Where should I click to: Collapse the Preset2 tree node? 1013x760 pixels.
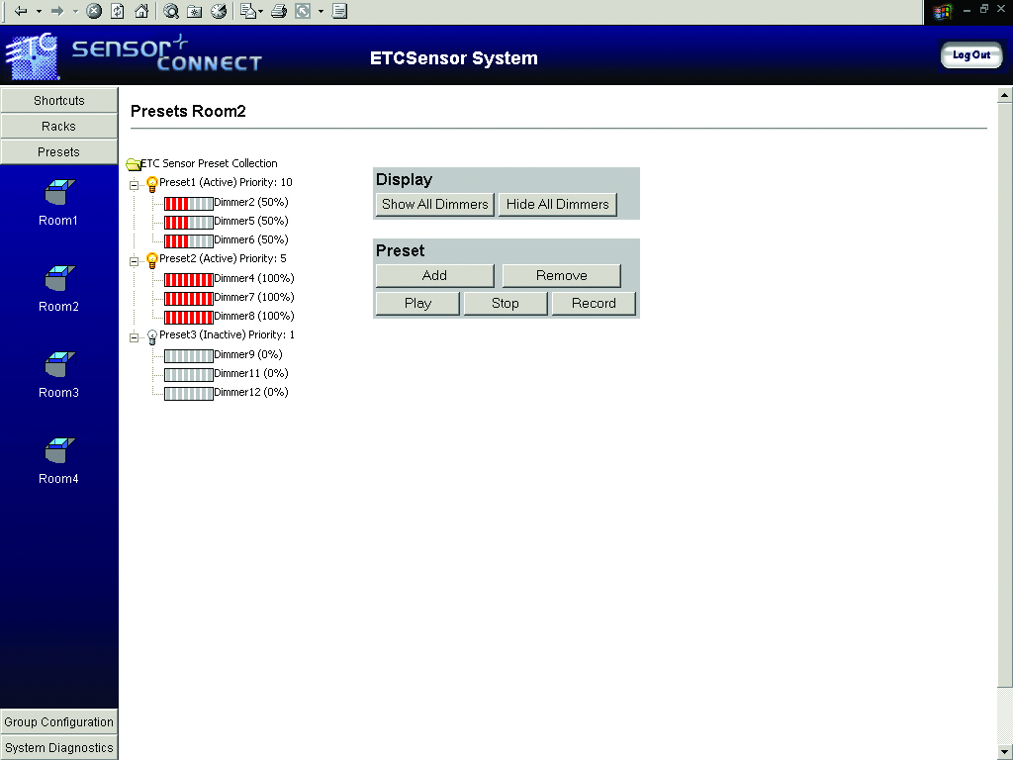click(134, 261)
